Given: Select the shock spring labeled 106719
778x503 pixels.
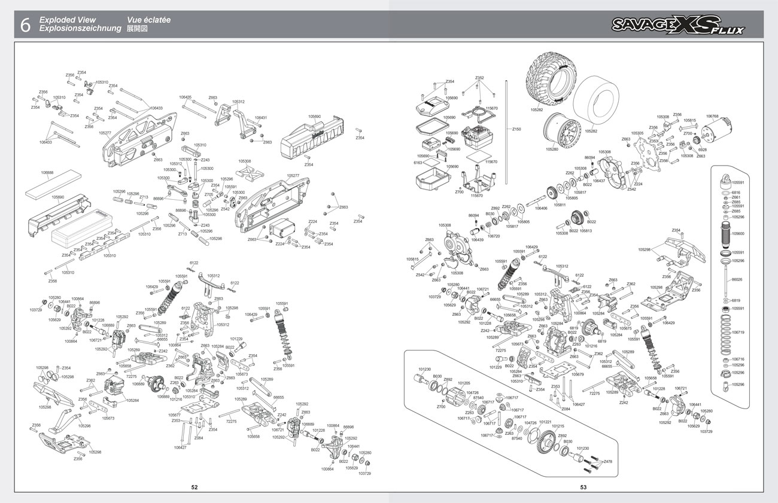Looking at the screenshot, I should tap(725, 332).
